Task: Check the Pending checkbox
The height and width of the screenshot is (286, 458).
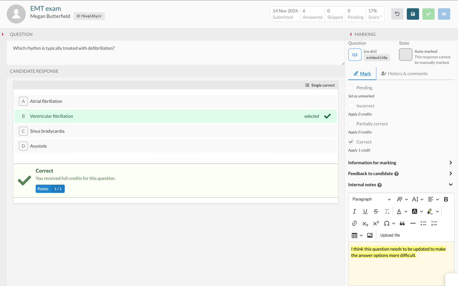Action: (x=351, y=88)
